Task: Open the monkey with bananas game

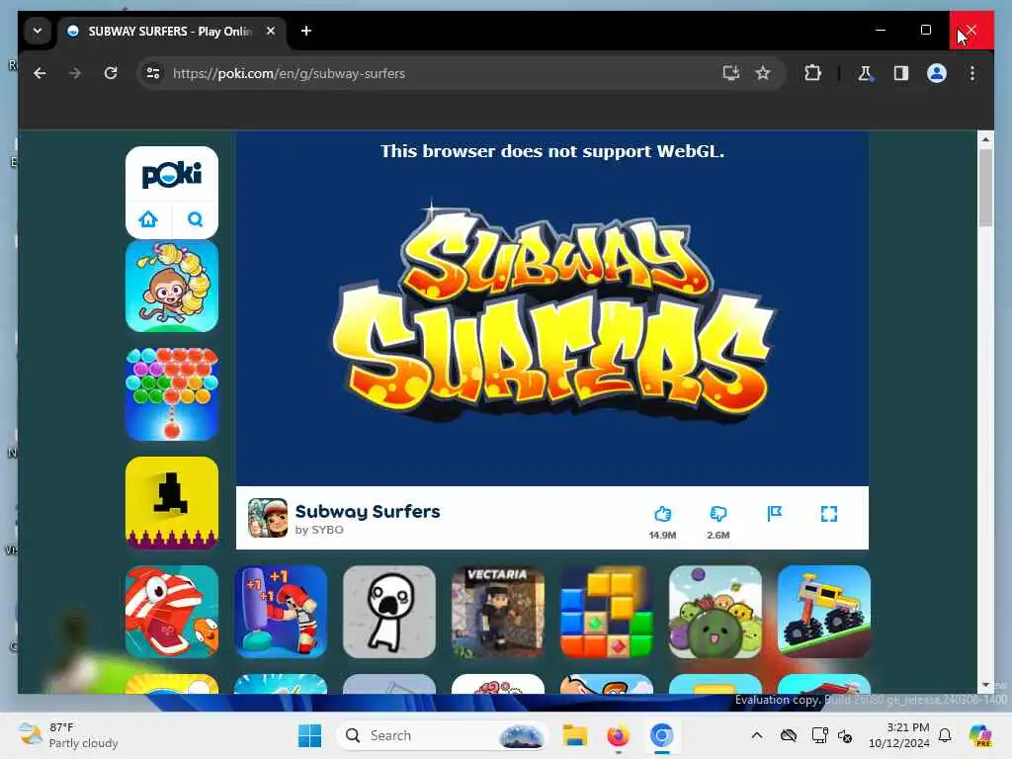Action: coord(172,286)
